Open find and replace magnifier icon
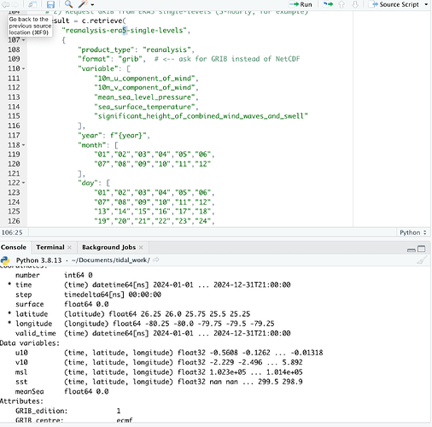432x427 pixels. coord(68,4)
